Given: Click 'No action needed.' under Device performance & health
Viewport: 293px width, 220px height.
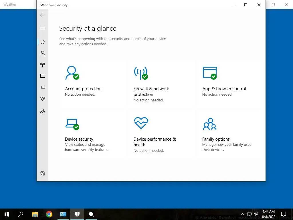Looking at the screenshot, I should click(149, 151).
